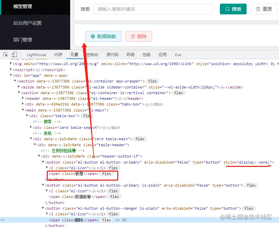Click flex badge on primary is-plain button
Image resolution: width=279 pixels, height=227 pixels.
pyautogui.click(x=251, y=185)
